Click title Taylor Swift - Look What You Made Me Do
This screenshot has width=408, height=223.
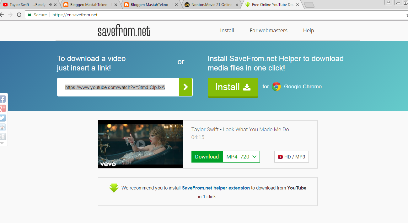(x=240, y=129)
